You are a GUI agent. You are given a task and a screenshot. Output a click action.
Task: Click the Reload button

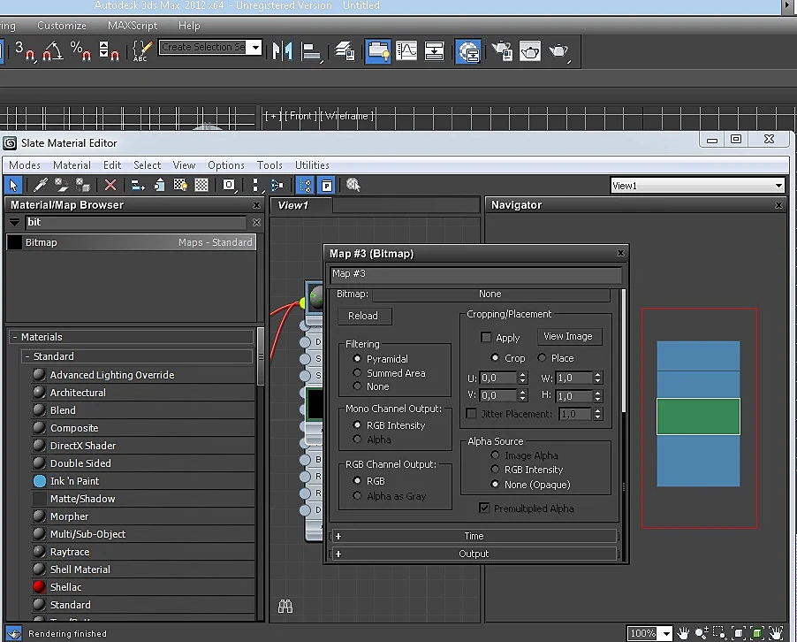coord(363,316)
